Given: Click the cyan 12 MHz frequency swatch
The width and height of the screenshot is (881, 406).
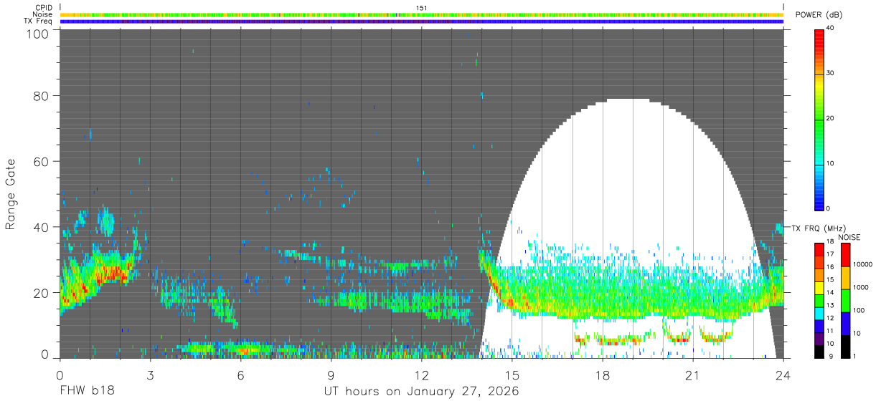Looking at the screenshot, I should pos(819,313).
